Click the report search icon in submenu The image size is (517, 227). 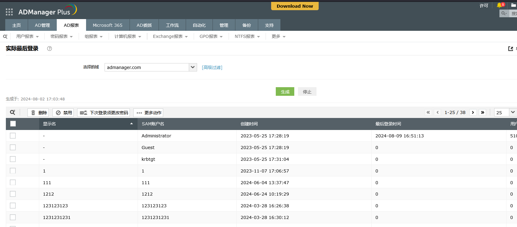point(5,36)
